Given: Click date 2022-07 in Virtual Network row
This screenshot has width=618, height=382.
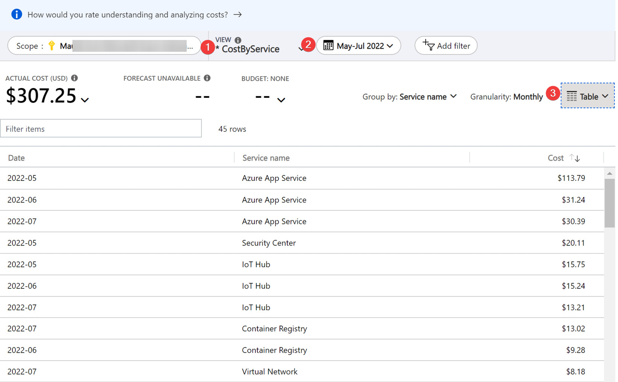Looking at the screenshot, I should (22, 371).
